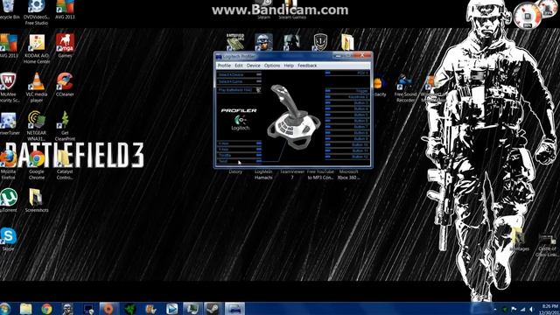Select the Button 3 assignment entry

pos(346,103)
